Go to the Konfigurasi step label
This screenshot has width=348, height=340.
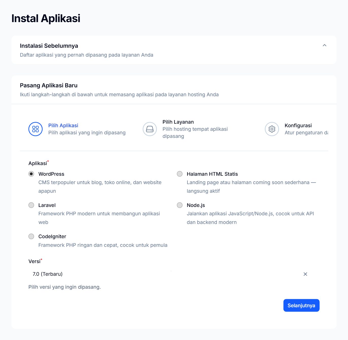coord(298,125)
